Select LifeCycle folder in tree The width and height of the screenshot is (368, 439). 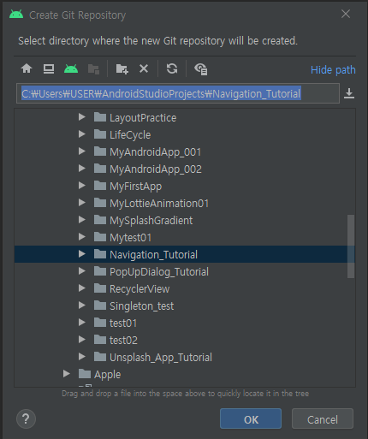point(130,135)
